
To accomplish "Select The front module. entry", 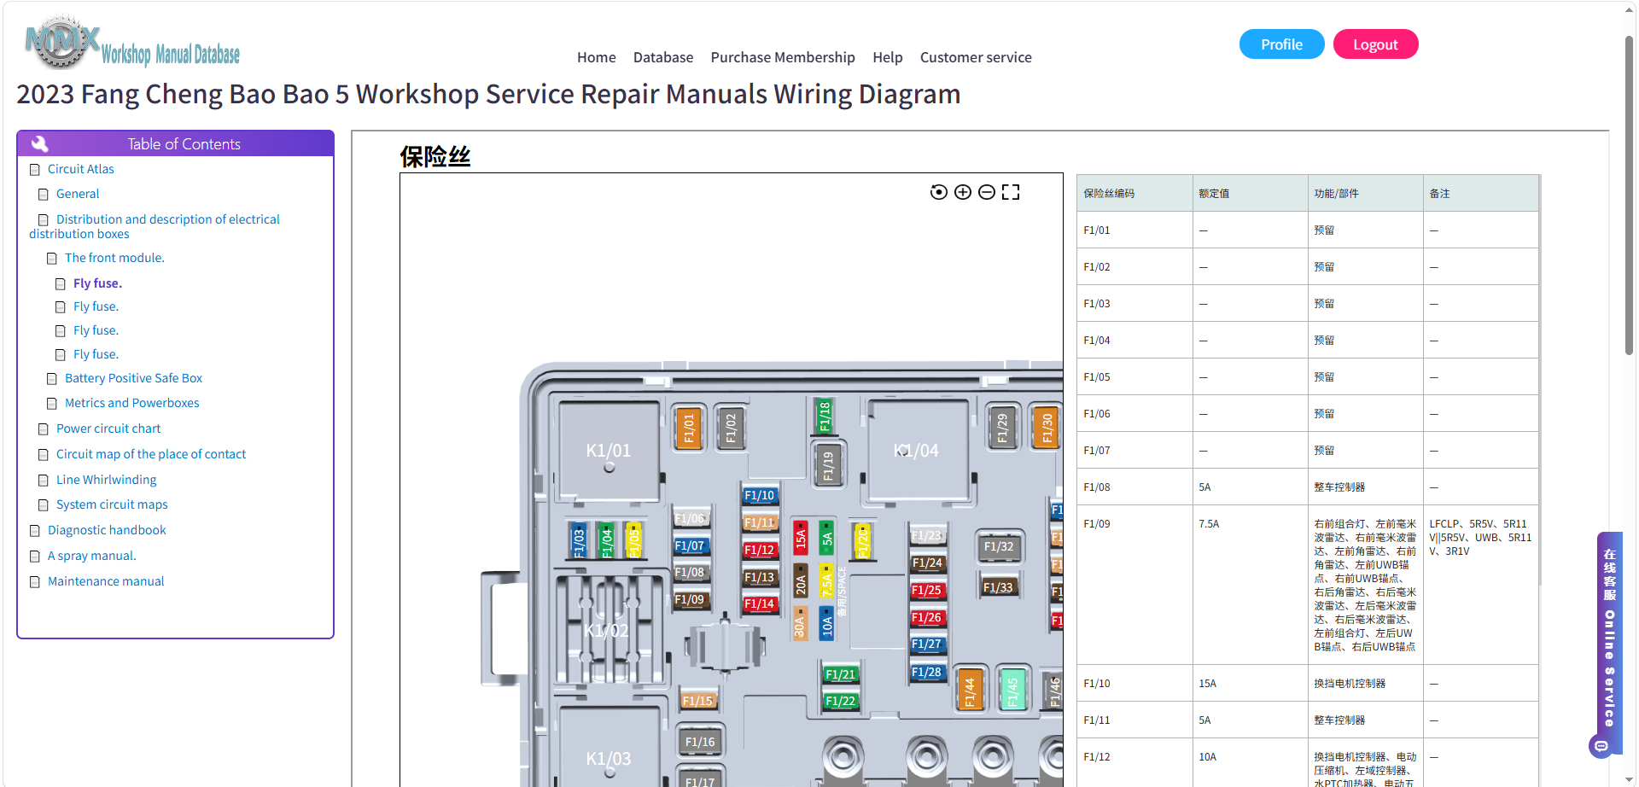I will click(114, 258).
